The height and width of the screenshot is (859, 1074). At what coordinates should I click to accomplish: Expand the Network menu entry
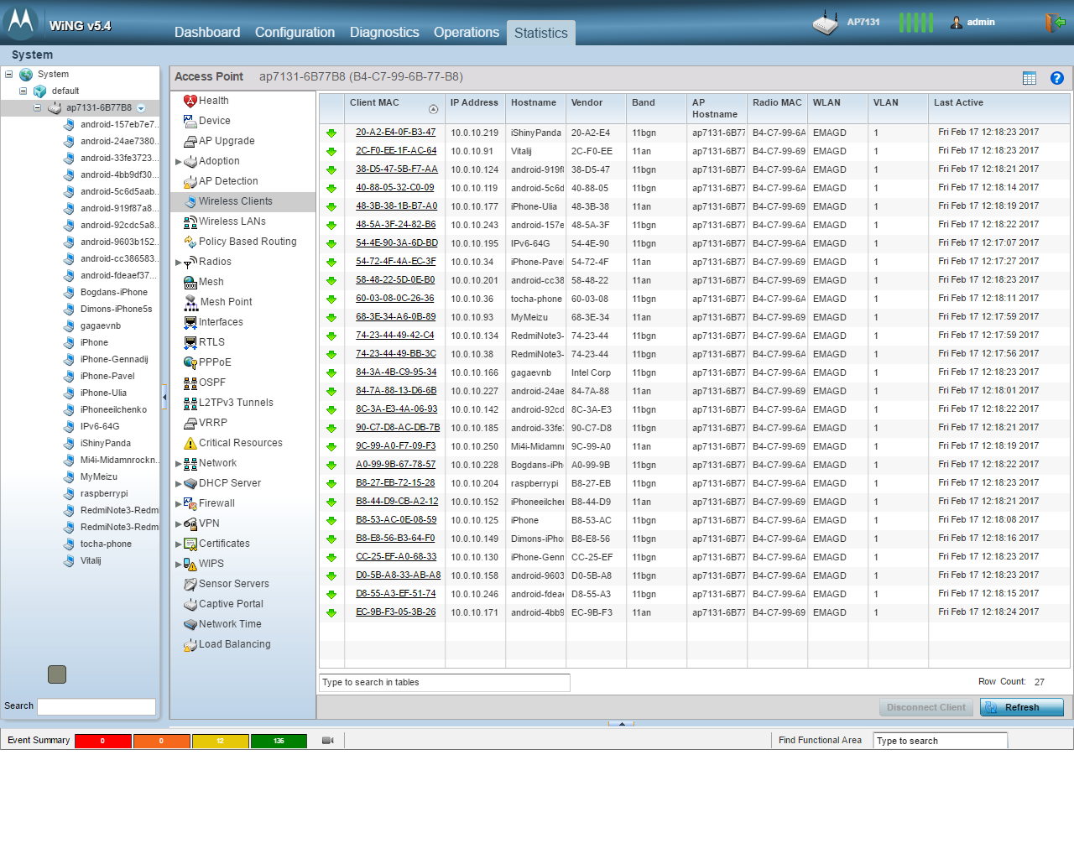coord(178,464)
